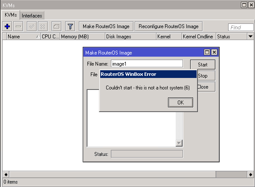
Task: Close the KVMs window
Action: (x=251, y=5)
